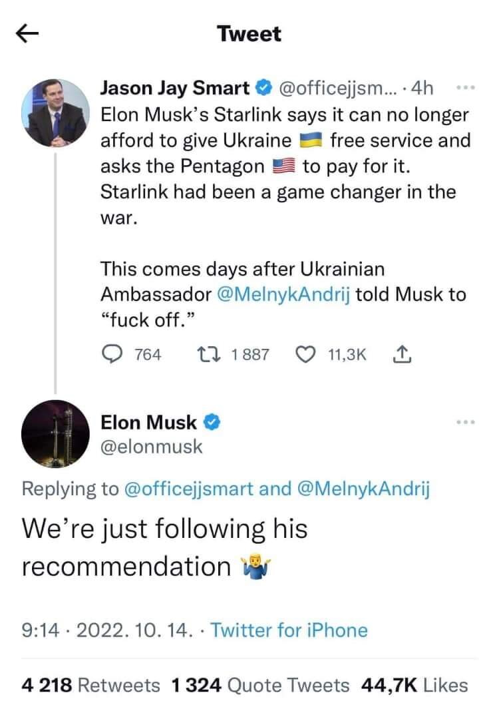Viewport: 499px width, 701px height.
Task: Click Jason Jay Smart's verified badge
Action: coord(263,87)
